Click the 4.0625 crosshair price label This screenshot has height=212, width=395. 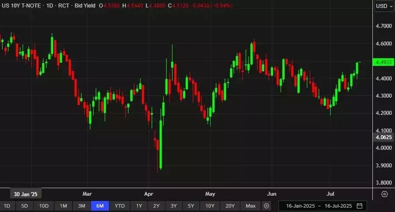pos(384,137)
